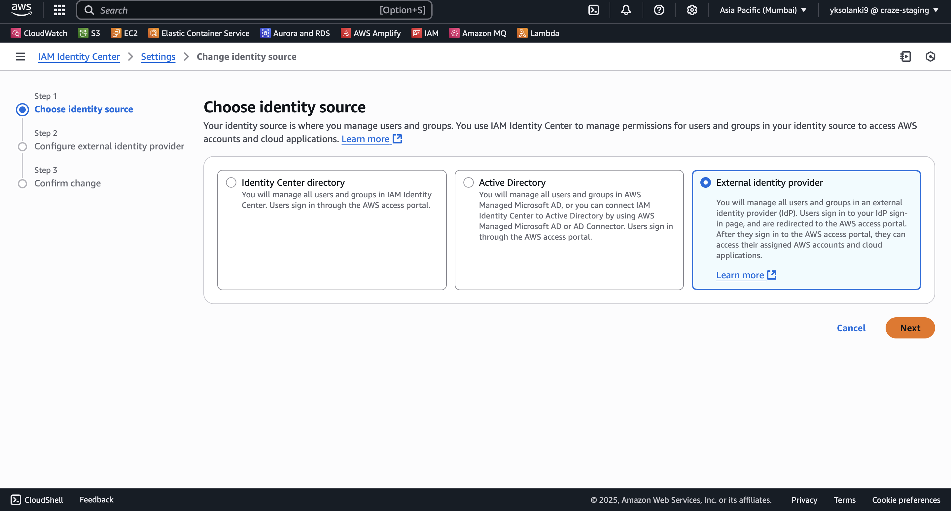
Task: Select the Active Directory radio option
Action: click(x=468, y=182)
